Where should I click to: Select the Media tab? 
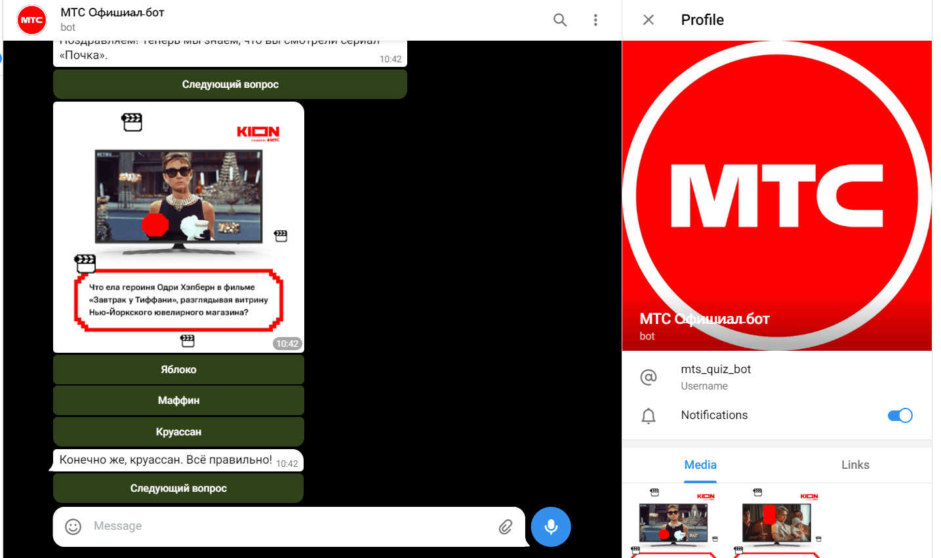tap(700, 465)
